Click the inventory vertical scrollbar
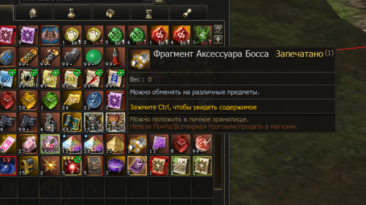This screenshot has width=366, height=205. [x=218, y=117]
